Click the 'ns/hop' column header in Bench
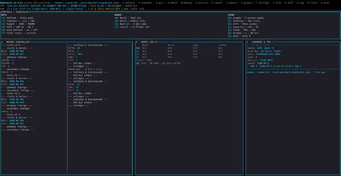The height and width of the screenshot is (176, 341). click(x=222, y=45)
